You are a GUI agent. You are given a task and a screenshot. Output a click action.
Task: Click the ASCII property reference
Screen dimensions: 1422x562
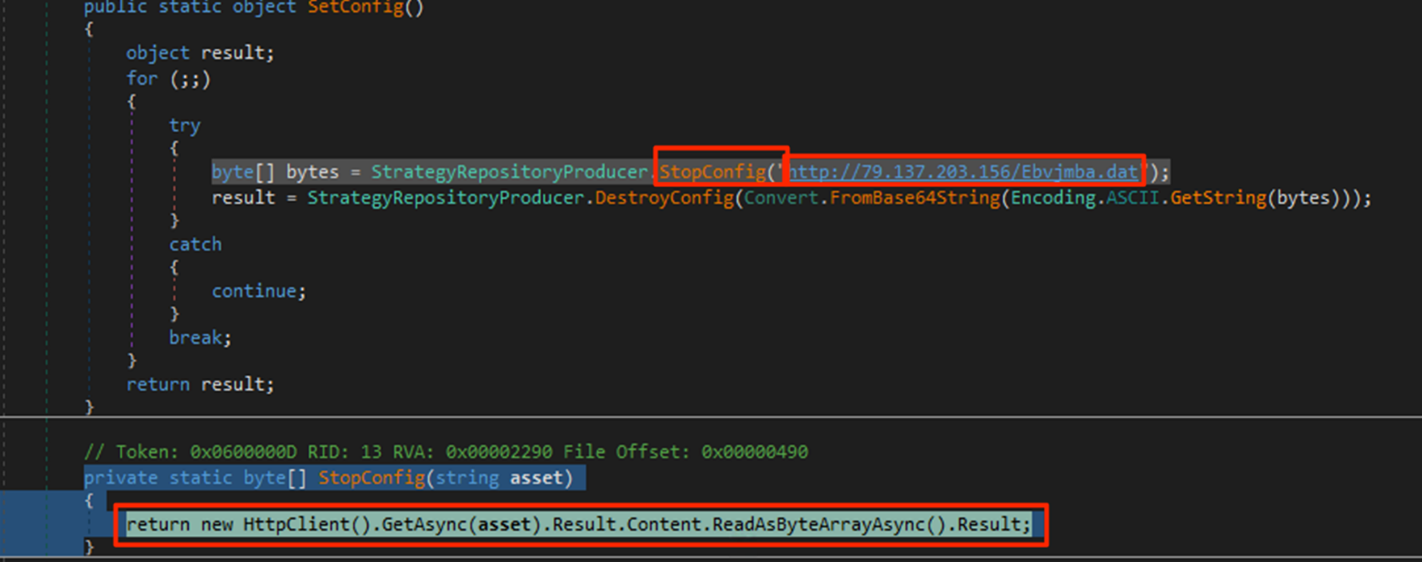click(1133, 199)
